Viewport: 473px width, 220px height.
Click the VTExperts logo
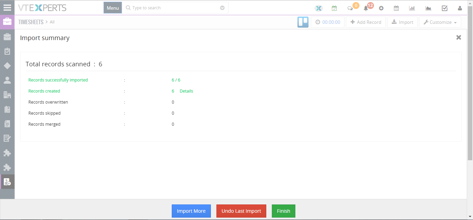pyautogui.click(x=42, y=8)
